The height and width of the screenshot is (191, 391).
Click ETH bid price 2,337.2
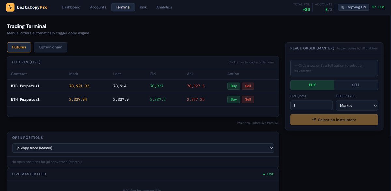[158, 99]
